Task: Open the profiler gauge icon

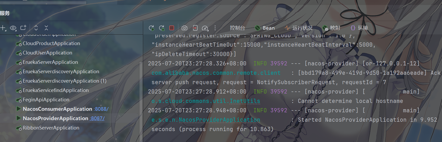Action: click(x=205, y=28)
